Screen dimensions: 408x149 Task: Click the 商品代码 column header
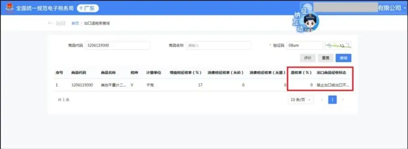tap(78, 73)
